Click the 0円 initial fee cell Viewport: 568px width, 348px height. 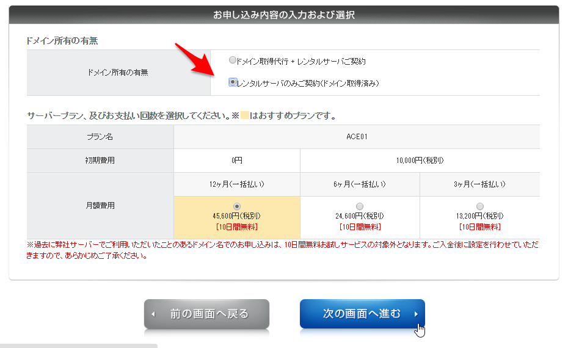[237, 161]
